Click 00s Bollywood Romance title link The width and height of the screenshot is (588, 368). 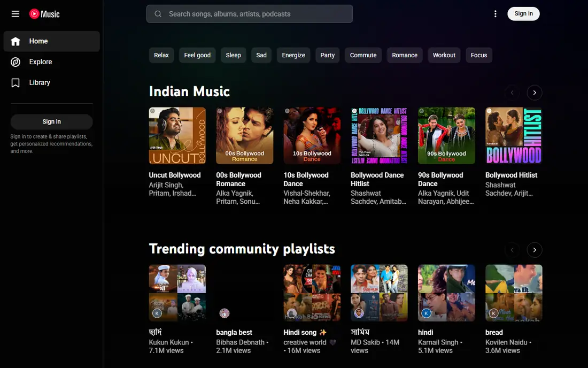[238, 179]
